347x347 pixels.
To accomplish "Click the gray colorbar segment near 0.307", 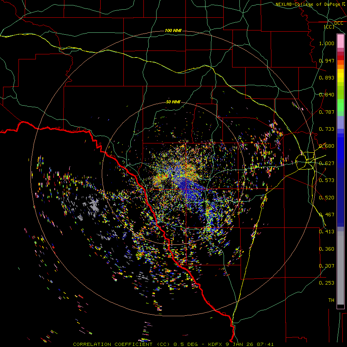I will click(x=340, y=268).
